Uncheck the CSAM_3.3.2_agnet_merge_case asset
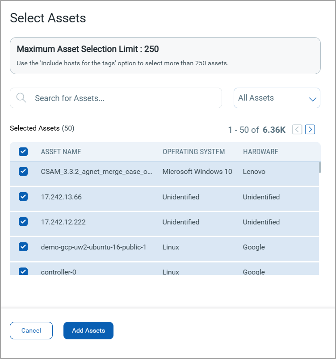 point(23,171)
